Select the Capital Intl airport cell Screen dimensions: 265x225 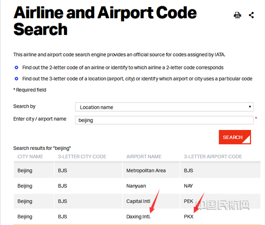[138, 201]
